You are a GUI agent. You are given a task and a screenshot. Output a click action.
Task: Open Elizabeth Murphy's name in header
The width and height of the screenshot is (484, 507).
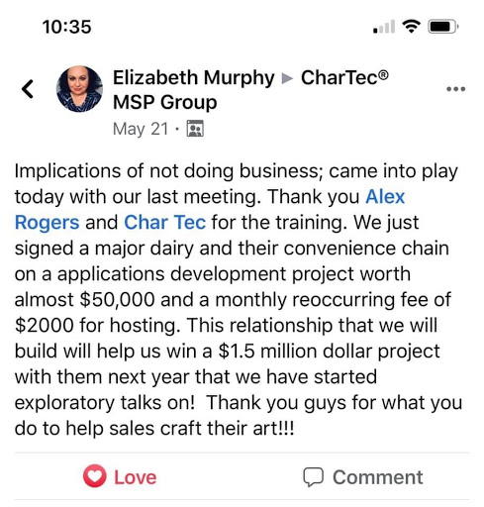(194, 78)
